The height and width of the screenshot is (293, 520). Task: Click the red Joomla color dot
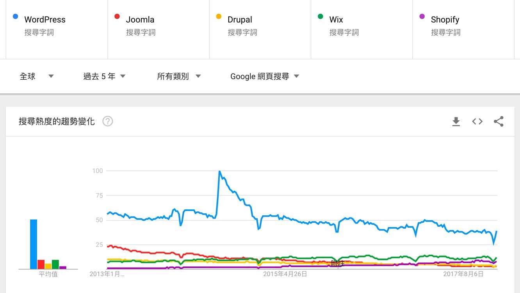(117, 16)
